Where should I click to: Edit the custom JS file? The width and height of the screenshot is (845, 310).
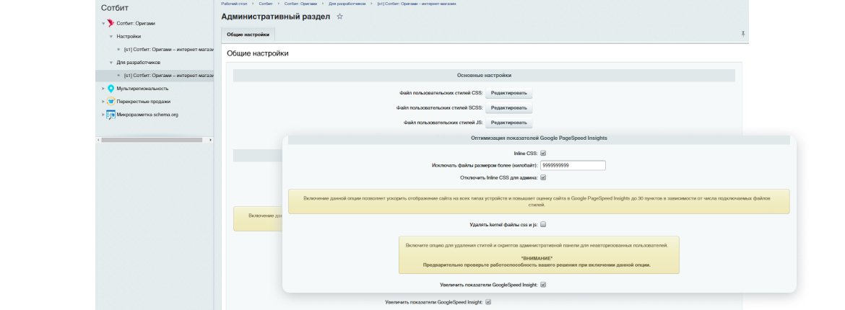[x=508, y=123]
